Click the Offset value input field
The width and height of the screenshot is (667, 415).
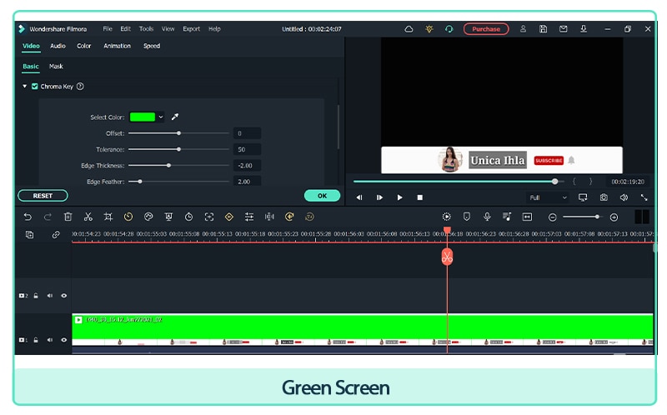[247, 133]
